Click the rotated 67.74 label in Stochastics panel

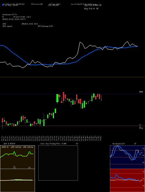[x=141, y=153]
